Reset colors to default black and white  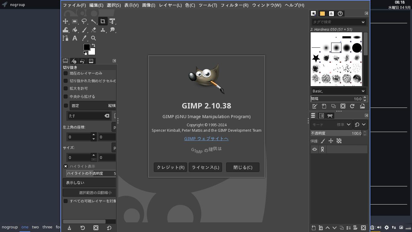[x=85, y=53]
